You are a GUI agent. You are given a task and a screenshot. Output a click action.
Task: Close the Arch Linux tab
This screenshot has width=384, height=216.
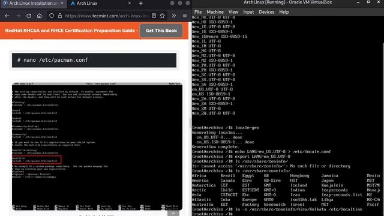(130, 3)
